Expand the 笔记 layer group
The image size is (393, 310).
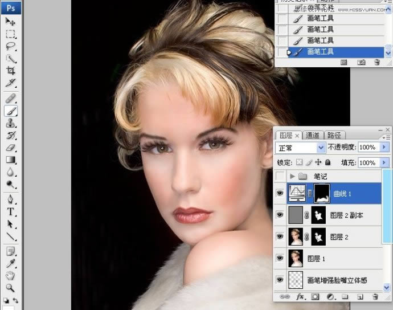click(x=293, y=177)
